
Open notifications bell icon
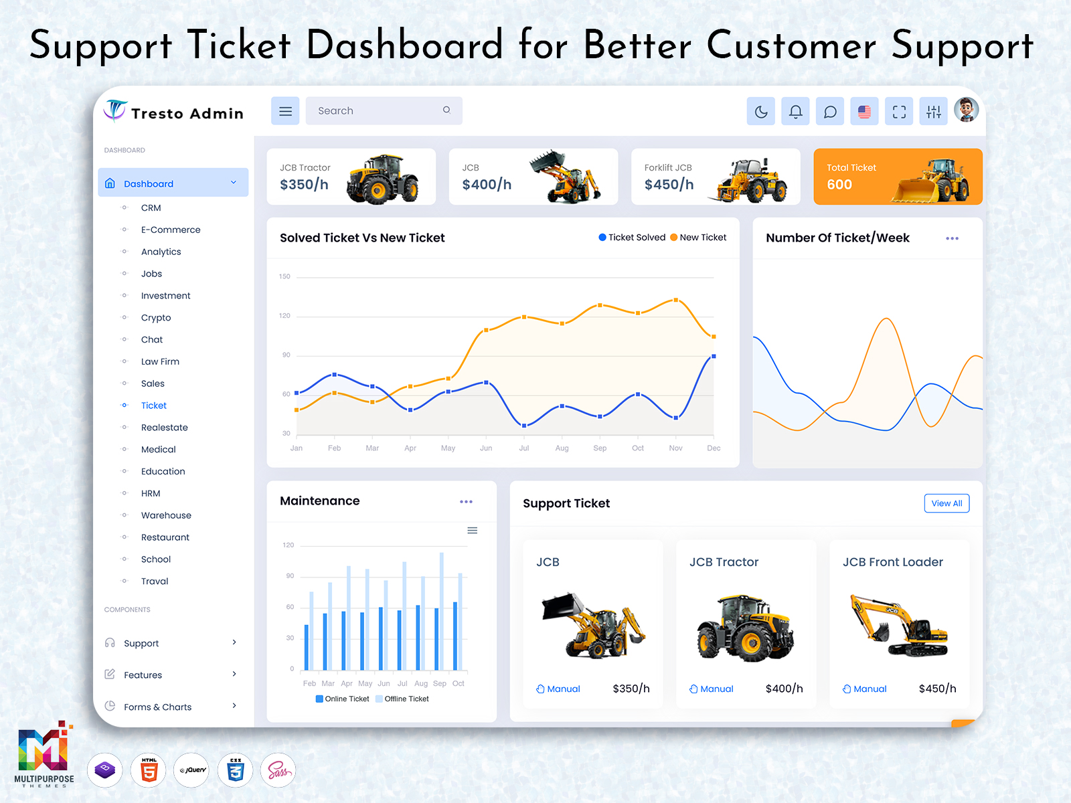[x=795, y=112]
